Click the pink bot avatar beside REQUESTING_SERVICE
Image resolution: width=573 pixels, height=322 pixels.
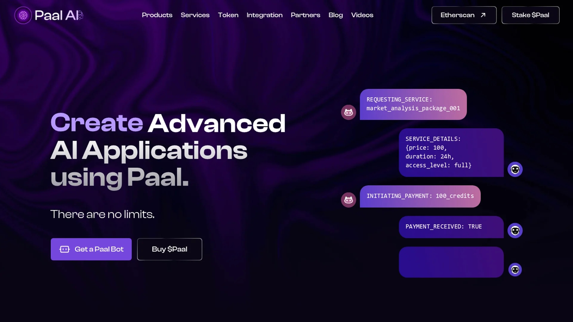coord(349,112)
